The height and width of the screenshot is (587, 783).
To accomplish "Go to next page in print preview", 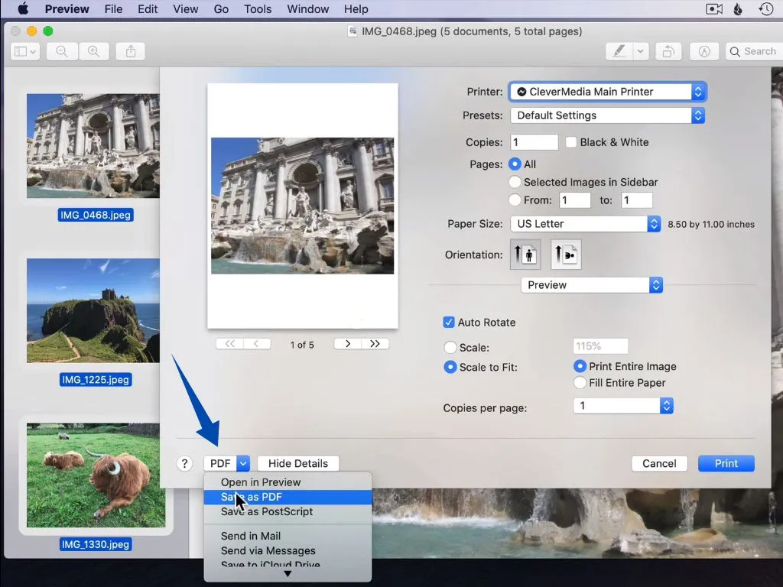I will [x=348, y=343].
